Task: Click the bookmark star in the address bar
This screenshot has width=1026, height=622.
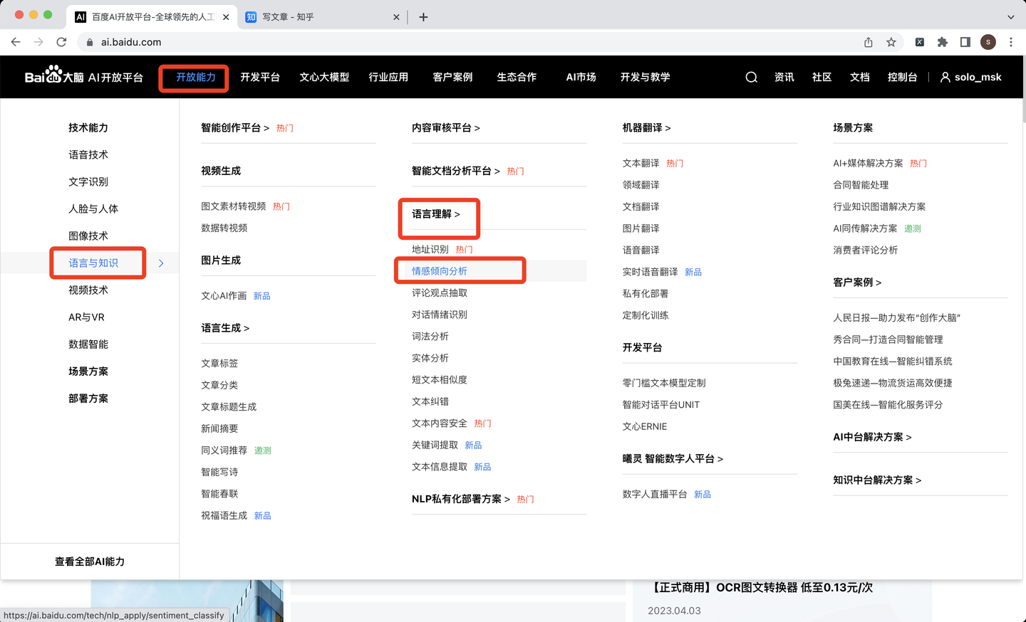Action: pos(892,42)
